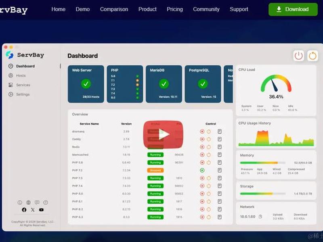Go to the Demo page
The height and width of the screenshot is (242, 323).
point(83,9)
